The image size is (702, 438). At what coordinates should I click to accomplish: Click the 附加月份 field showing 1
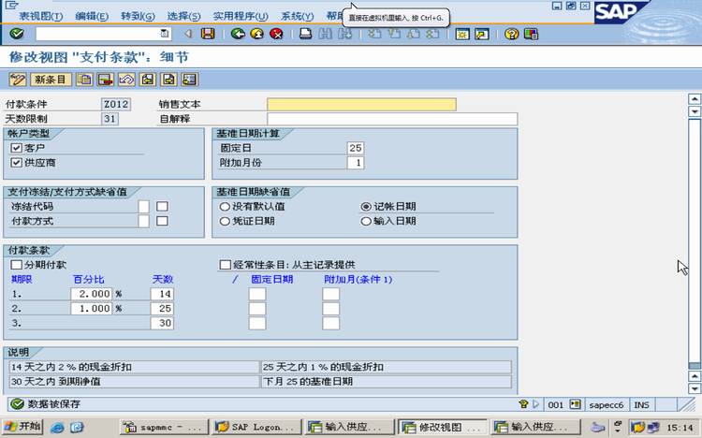[x=356, y=163]
